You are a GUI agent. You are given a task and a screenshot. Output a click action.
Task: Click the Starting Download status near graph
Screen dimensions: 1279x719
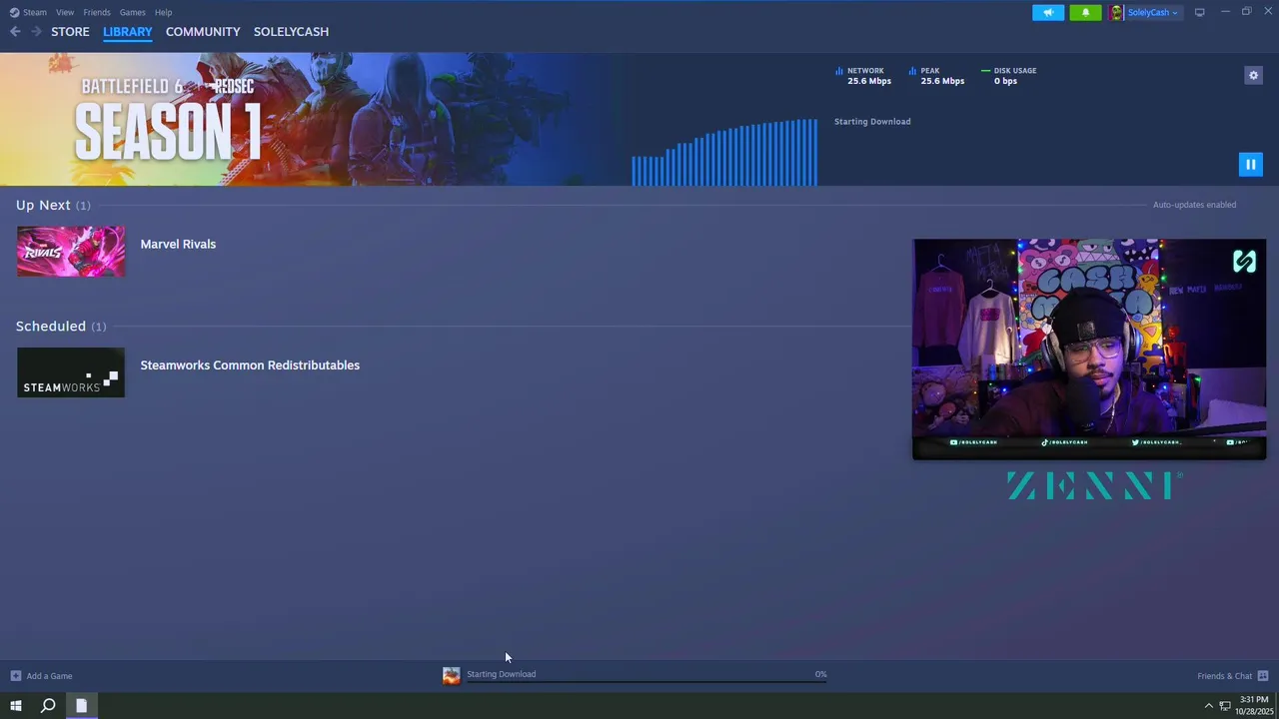872,122
